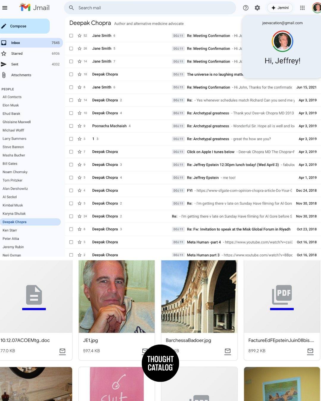Open the Inbox folder

(x=31, y=43)
